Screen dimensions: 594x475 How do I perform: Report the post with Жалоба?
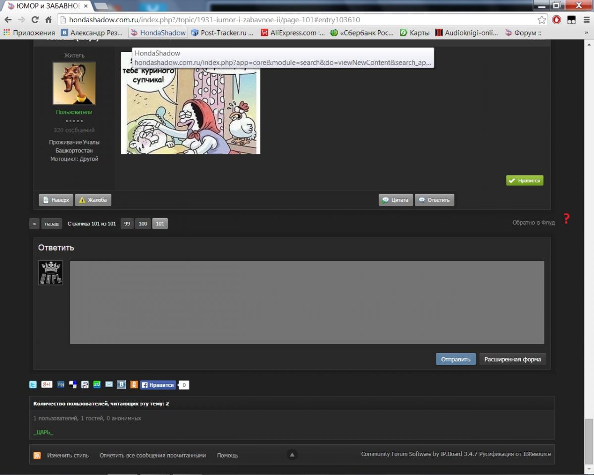(x=93, y=200)
